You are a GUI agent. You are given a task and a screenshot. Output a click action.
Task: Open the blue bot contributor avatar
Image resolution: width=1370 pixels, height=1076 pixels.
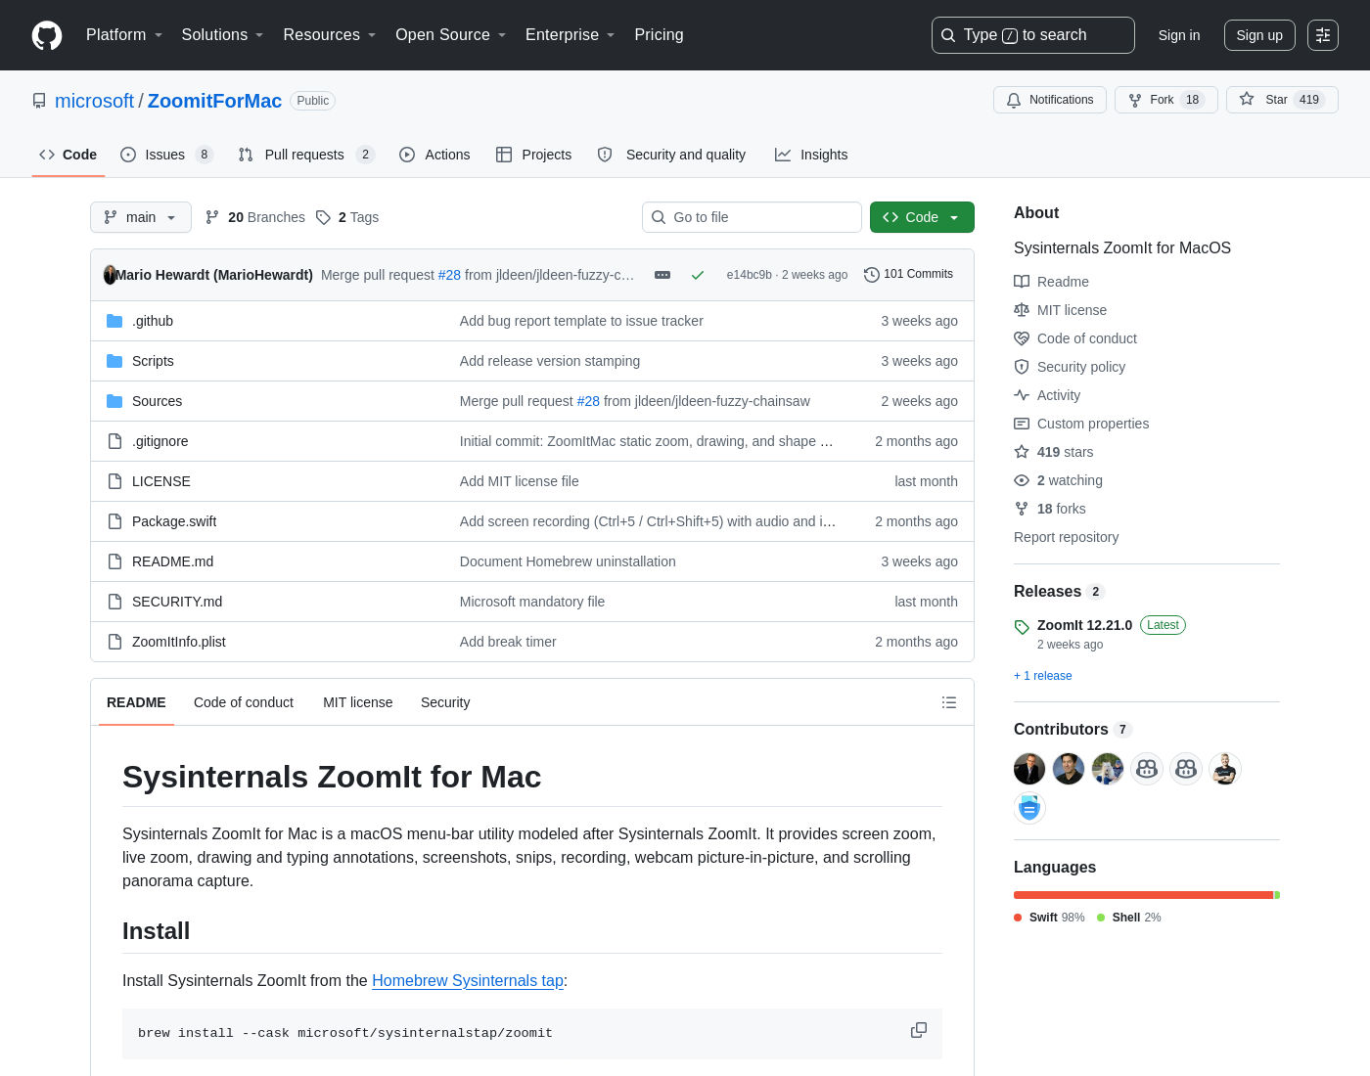pos(1029,808)
